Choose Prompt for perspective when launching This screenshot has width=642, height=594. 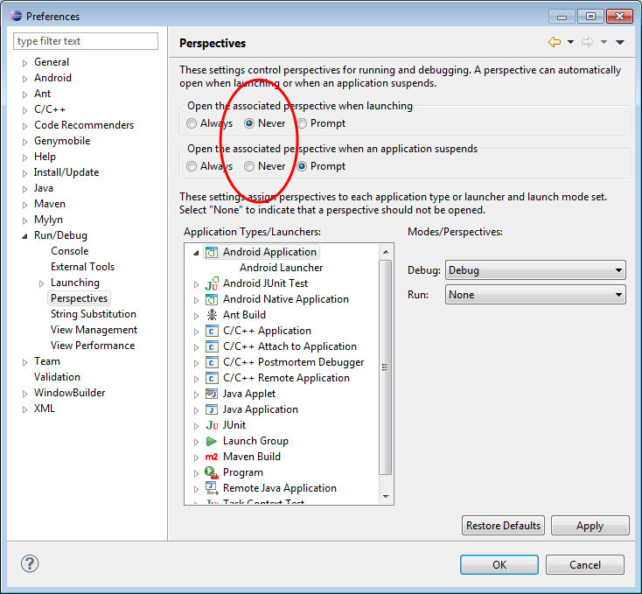tap(303, 123)
